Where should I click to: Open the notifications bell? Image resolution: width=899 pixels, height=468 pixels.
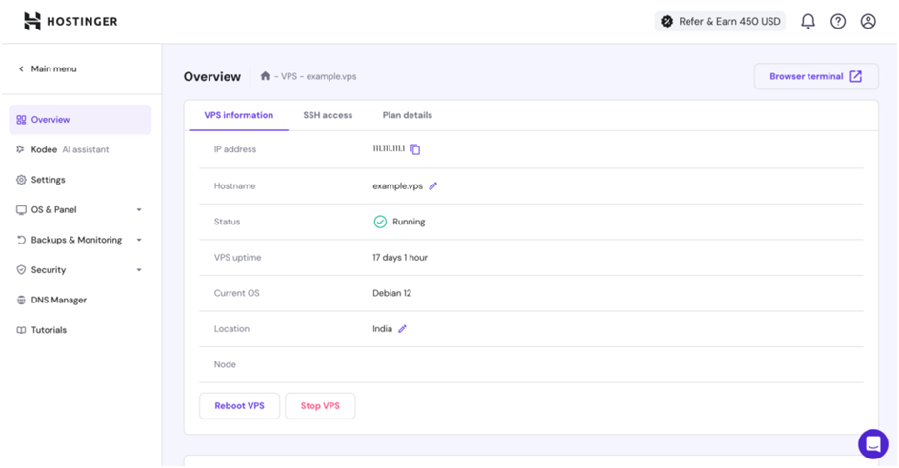coord(808,21)
